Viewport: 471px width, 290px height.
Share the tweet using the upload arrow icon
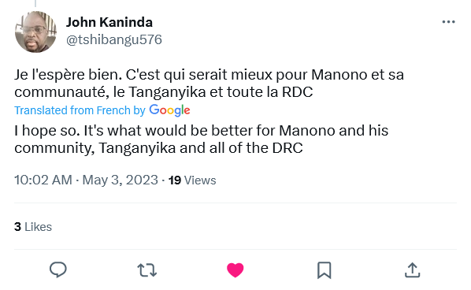pyautogui.click(x=413, y=270)
